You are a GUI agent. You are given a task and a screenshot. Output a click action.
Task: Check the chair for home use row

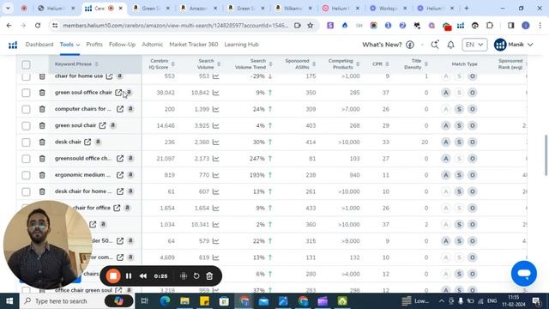[x=26, y=76]
